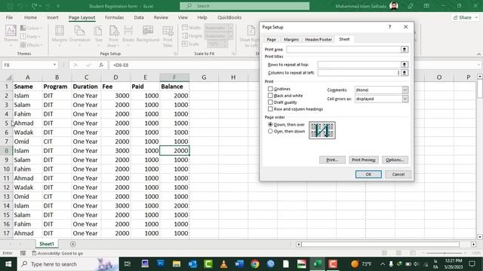Click the Print Preview button
The width and height of the screenshot is (483, 271).
click(364, 160)
